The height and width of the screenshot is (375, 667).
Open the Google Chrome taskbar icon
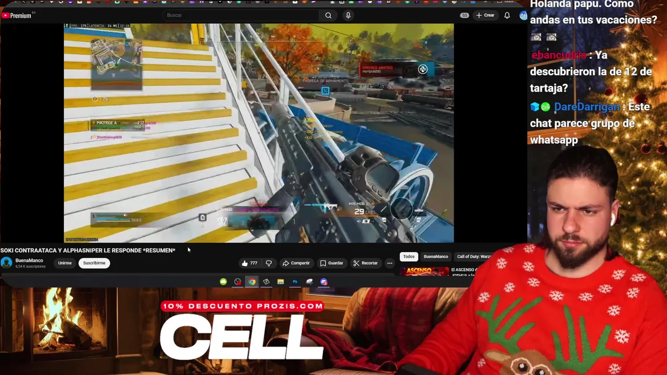pos(252,282)
